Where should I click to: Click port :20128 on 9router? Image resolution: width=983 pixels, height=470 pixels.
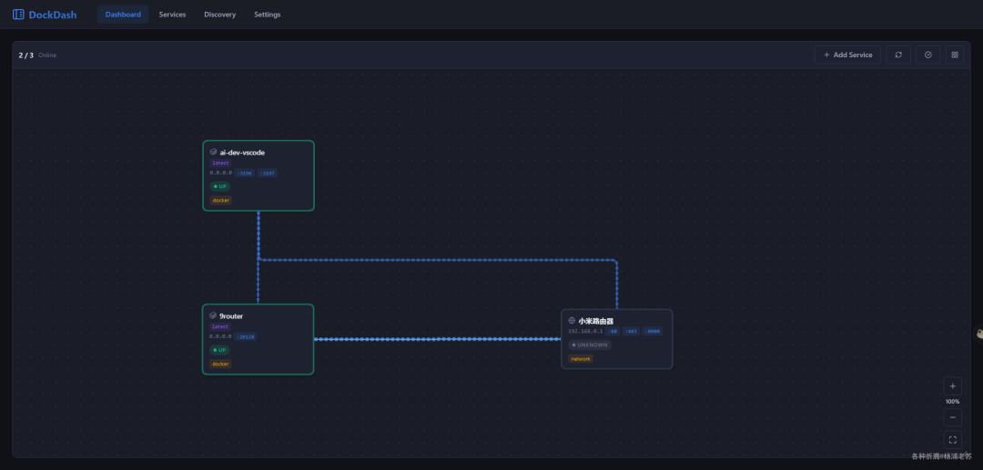click(246, 336)
